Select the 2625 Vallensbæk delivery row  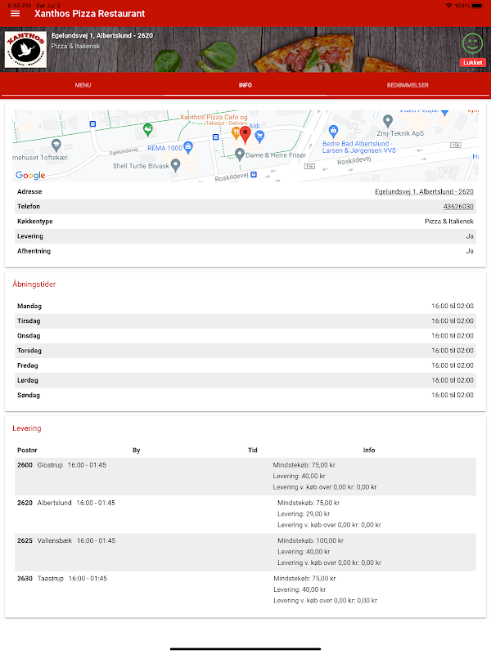(245, 552)
